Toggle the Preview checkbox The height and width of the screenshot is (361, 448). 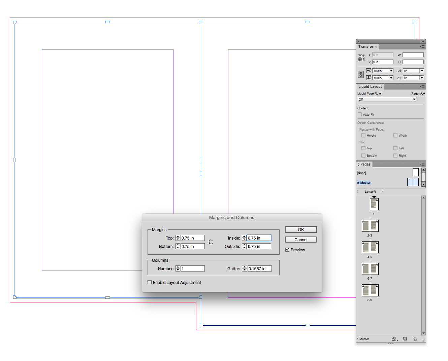tap(287, 250)
